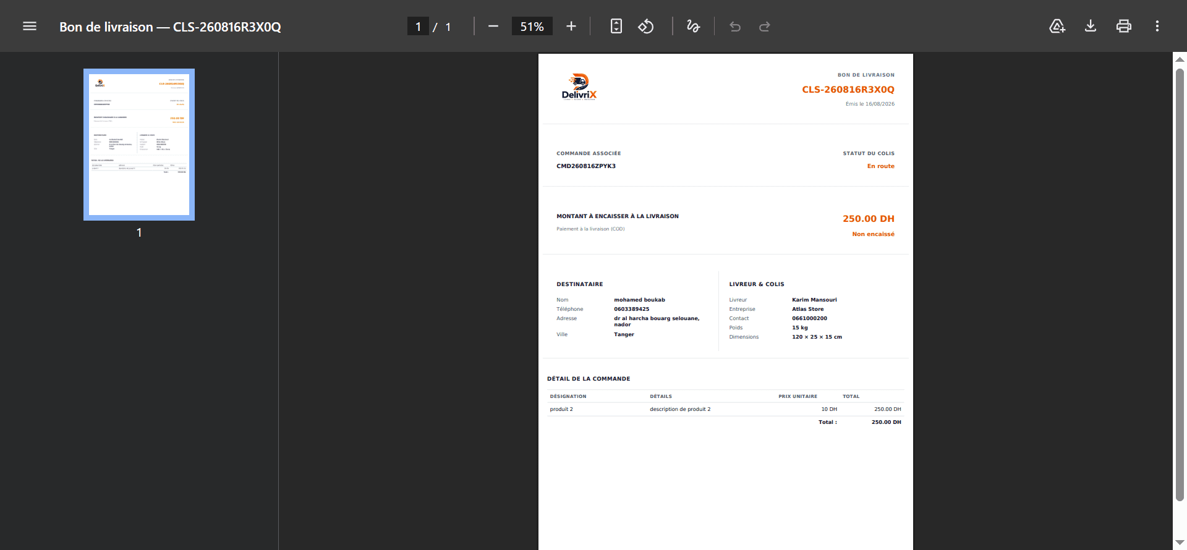Click the dimensions 120 × 25 × 15 cm
The image size is (1187, 550).
click(817, 337)
